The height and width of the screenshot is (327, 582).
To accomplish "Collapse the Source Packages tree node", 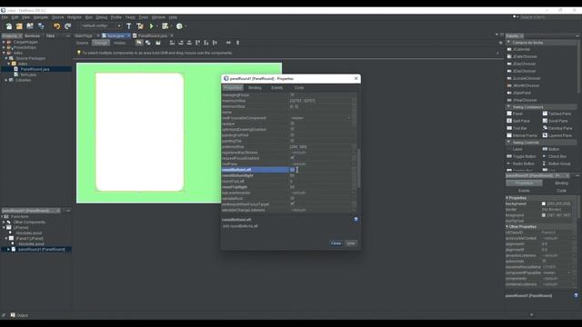I will point(6,58).
